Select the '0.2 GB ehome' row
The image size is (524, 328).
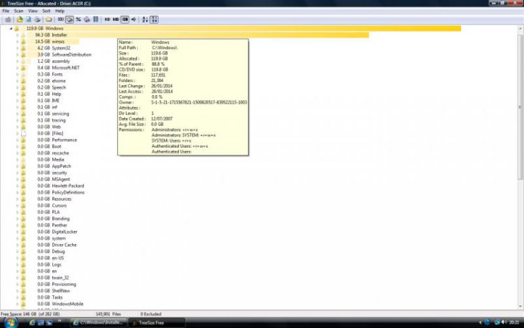pos(51,80)
